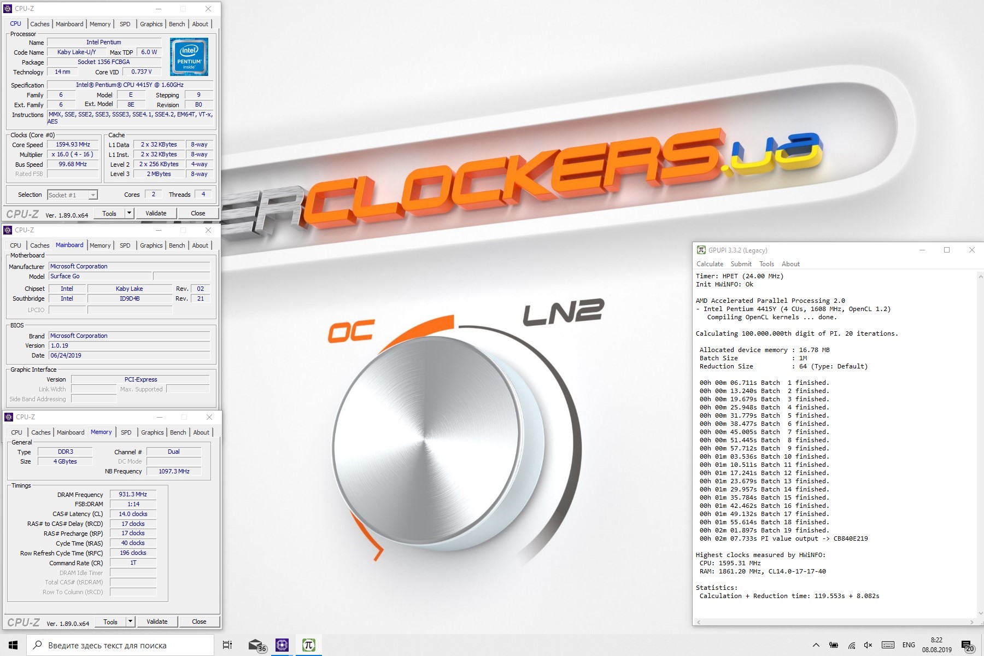Image resolution: width=984 pixels, height=656 pixels.
Task: Open About menu in GPUPI
Action: pyautogui.click(x=790, y=264)
